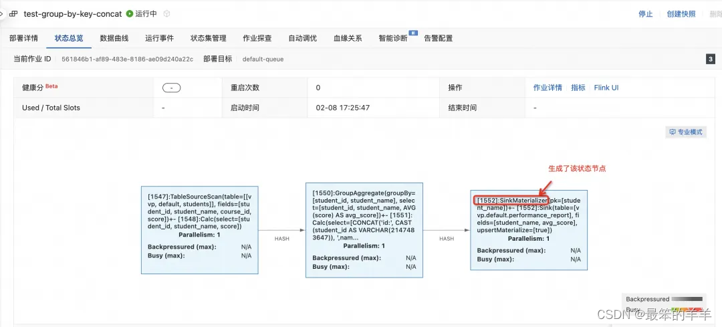The image size is (722, 327).
Task: Click the start time 02-08 17:25:47
Action: pyautogui.click(x=343, y=108)
